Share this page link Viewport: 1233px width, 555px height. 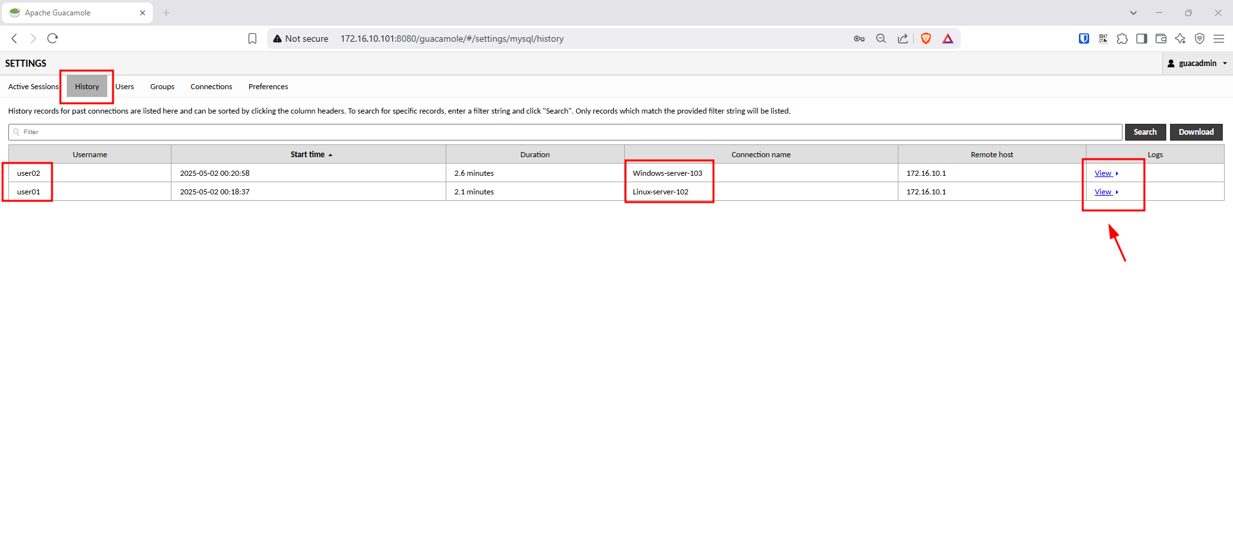click(903, 38)
